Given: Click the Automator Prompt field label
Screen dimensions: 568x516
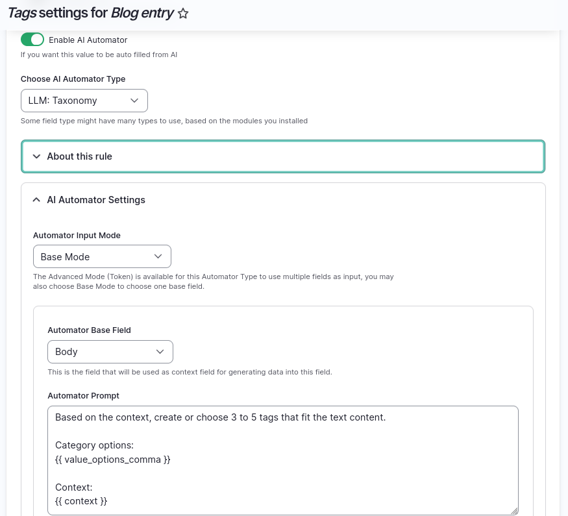Looking at the screenshot, I should click(83, 396).
